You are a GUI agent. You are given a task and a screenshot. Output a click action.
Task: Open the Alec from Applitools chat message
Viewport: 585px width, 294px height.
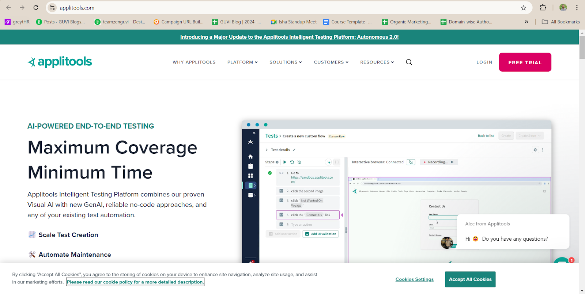513,232
